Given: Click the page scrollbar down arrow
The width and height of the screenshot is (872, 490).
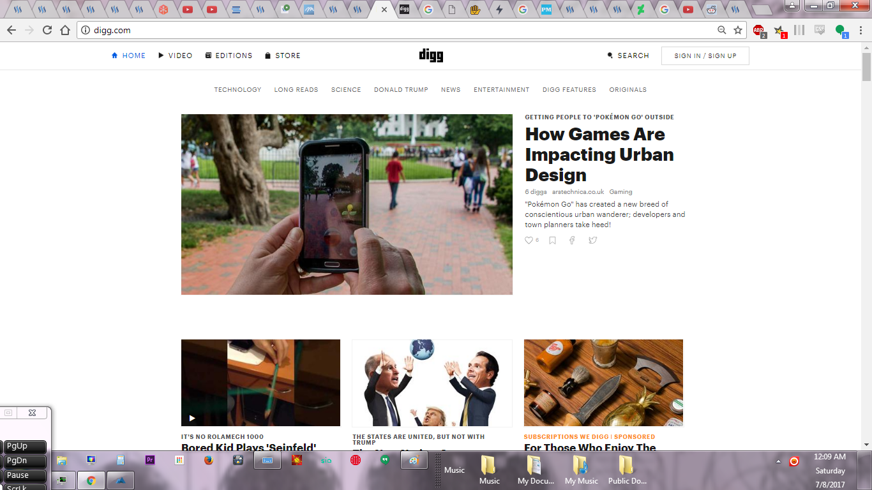Looking at the screenshot, I should click(866, 445).
